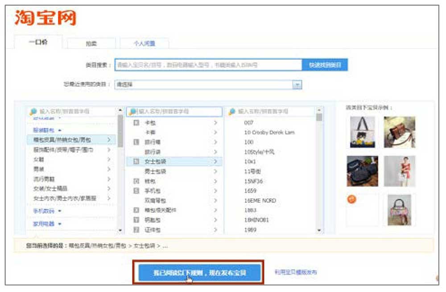Expand the 服饰配件/皮带/帽子/围巾 category arrow

[x=108, y=150]
